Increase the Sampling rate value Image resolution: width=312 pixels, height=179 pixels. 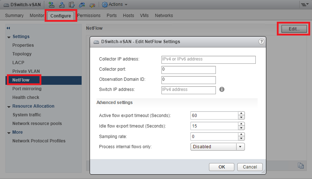[x=241, y=134]
